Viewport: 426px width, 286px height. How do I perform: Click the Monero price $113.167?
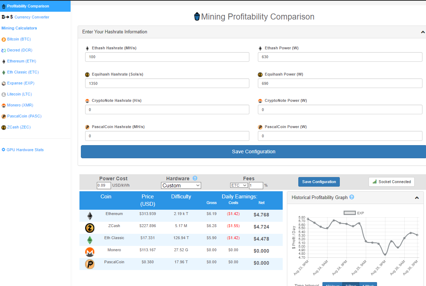click(x=148, y=250)
